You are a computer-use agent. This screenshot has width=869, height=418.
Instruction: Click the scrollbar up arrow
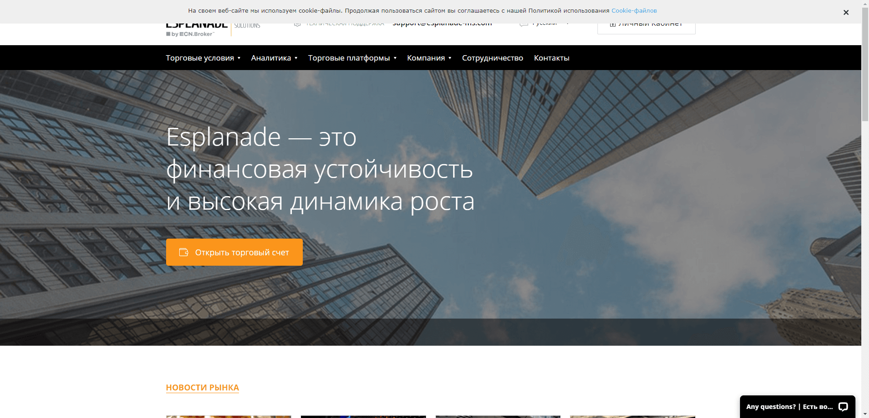point(864,4)
